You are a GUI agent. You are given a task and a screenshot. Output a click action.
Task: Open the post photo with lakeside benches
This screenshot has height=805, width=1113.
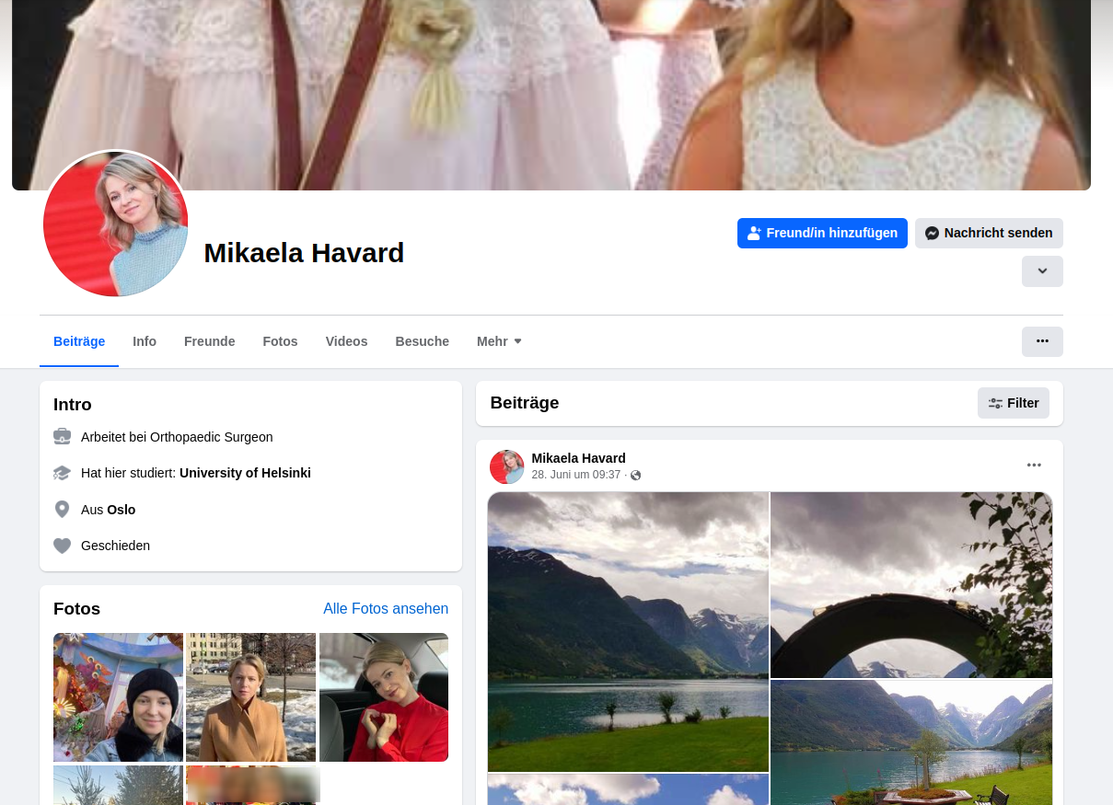coord(911,742)
